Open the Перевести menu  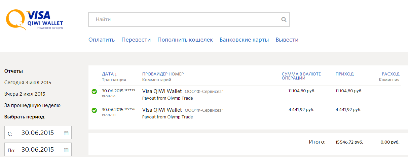point(136,40)
